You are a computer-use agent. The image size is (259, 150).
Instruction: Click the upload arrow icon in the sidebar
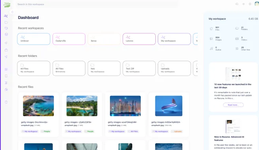(6, 43)
